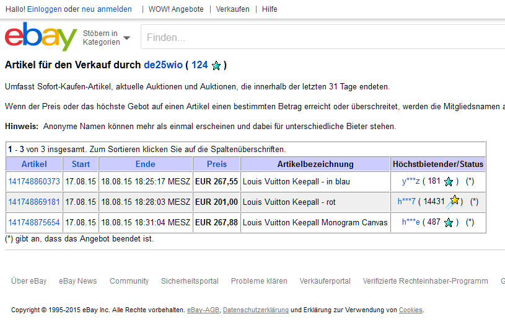Open item number 141748875654
The image size is (505, 324).
click(34, 222)
